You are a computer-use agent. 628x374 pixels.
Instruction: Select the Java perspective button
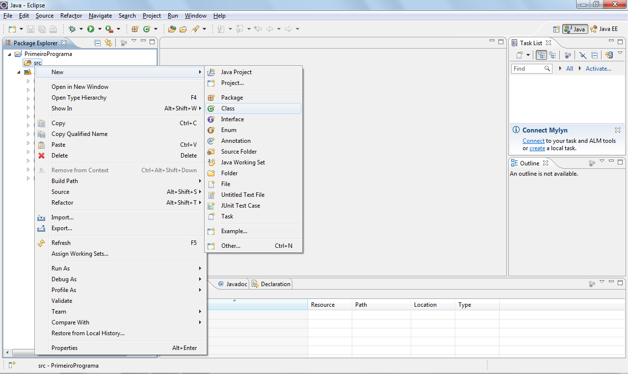[x=575, y=29]
